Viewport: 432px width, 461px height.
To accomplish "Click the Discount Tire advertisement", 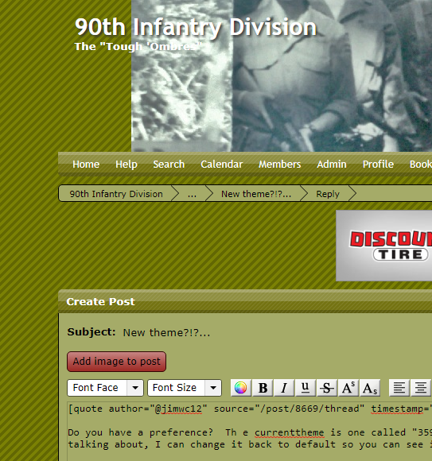I will (384, 246).
